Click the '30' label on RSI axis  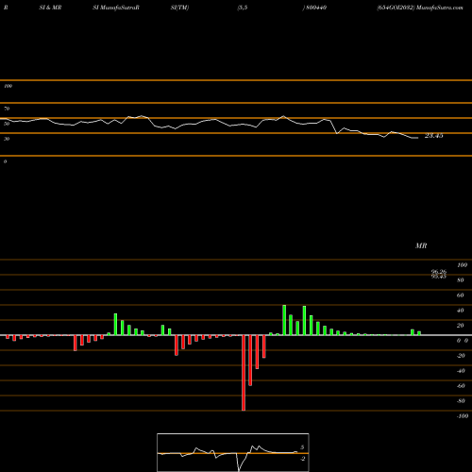coord(7,139)
